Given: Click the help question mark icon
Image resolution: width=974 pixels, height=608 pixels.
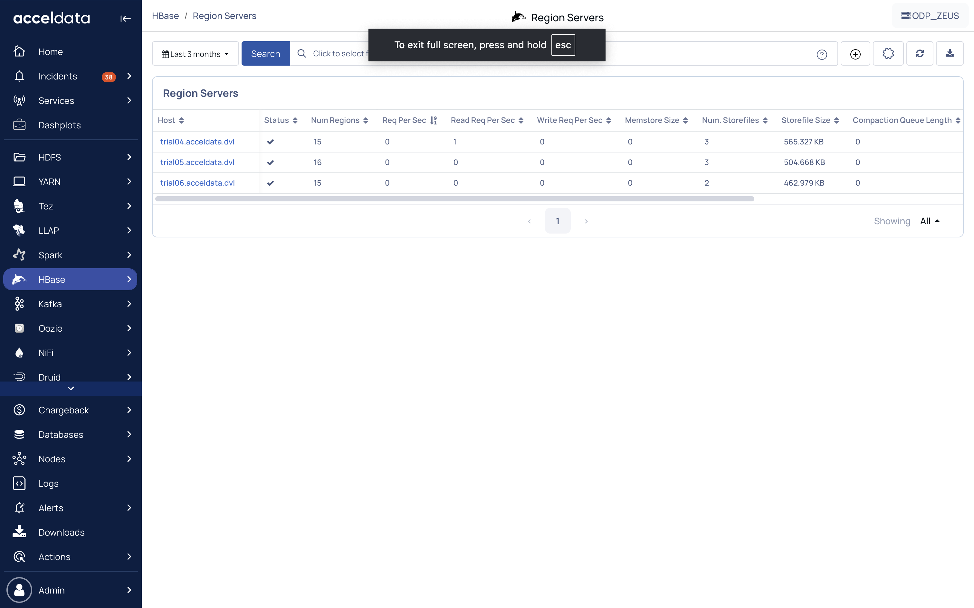Looking at the screenshot, I should [x=821, y=54].
